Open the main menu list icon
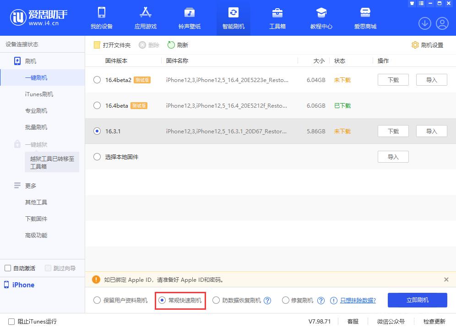The width and height of the screenshot is (456, 329). click(x=420, y=3)
